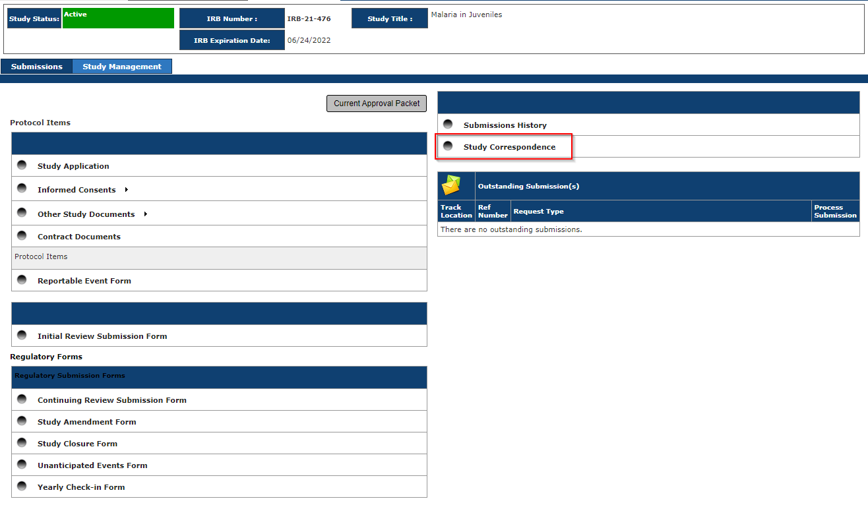
Task: Click the no outstanding submissions message
Action: coord(511,229)
